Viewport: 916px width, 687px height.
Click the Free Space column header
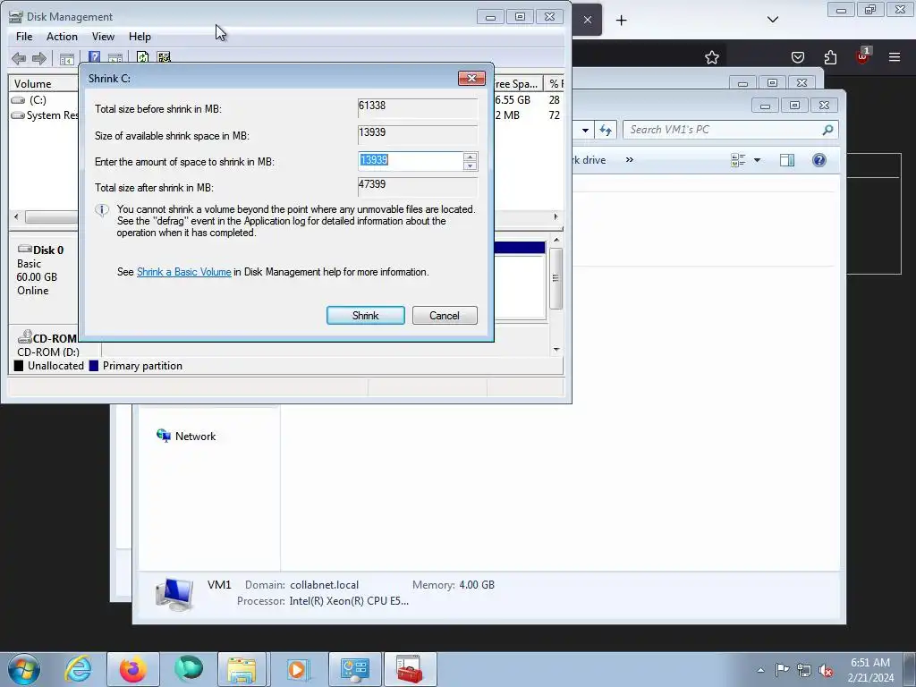pyautogui.click(x=517, y=83)
